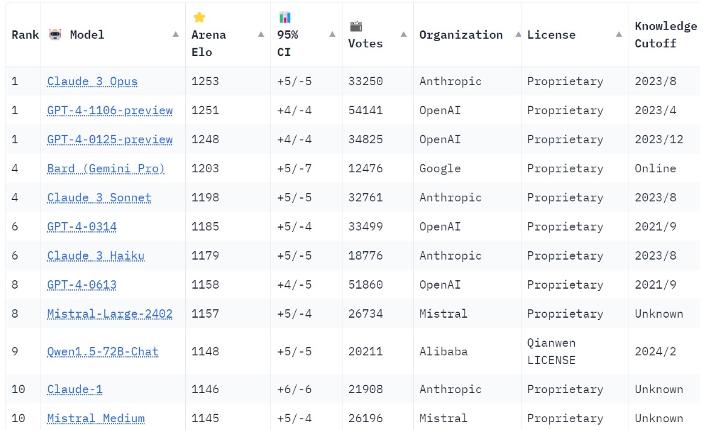This screenshot has height=430, width=726.
Task: Select Elo value 1248
Action: click(205, 140)
